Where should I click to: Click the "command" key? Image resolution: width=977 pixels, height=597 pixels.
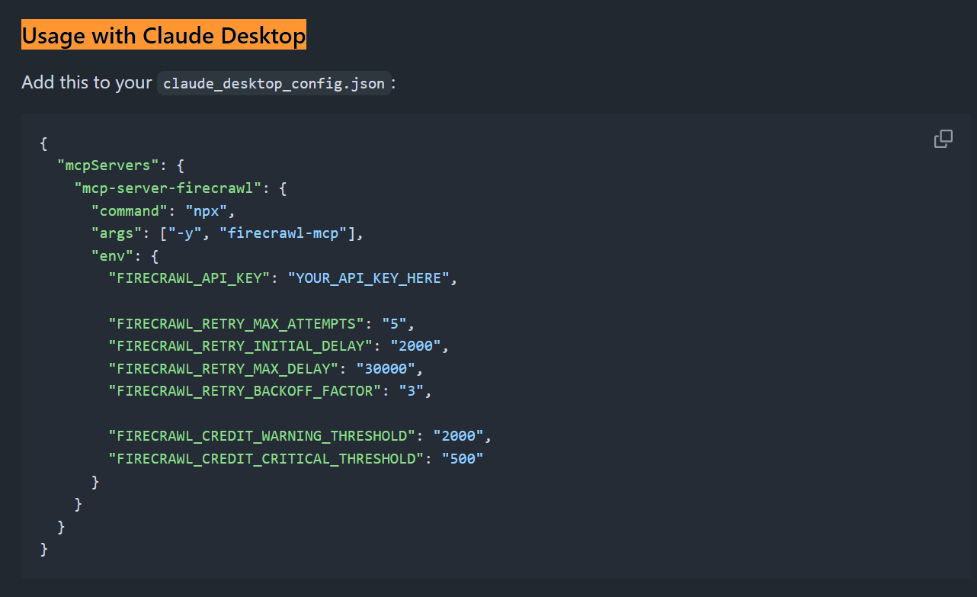tap(130, 210)
